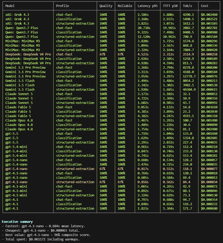
Task: Click the "Executive summary" heading
Action: click(x=17, y=221)
